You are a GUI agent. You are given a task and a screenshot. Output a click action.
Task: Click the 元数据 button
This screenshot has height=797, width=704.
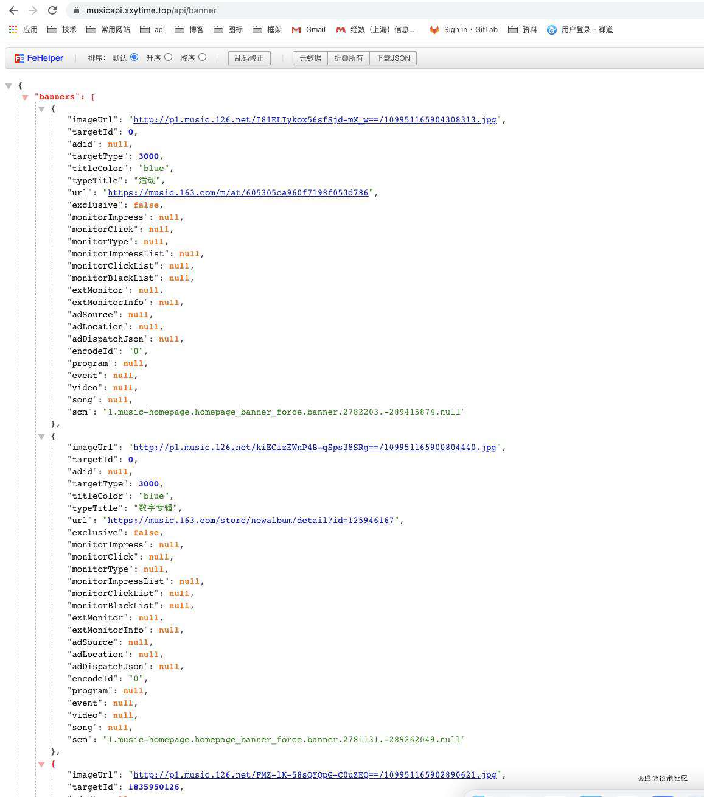310,58
